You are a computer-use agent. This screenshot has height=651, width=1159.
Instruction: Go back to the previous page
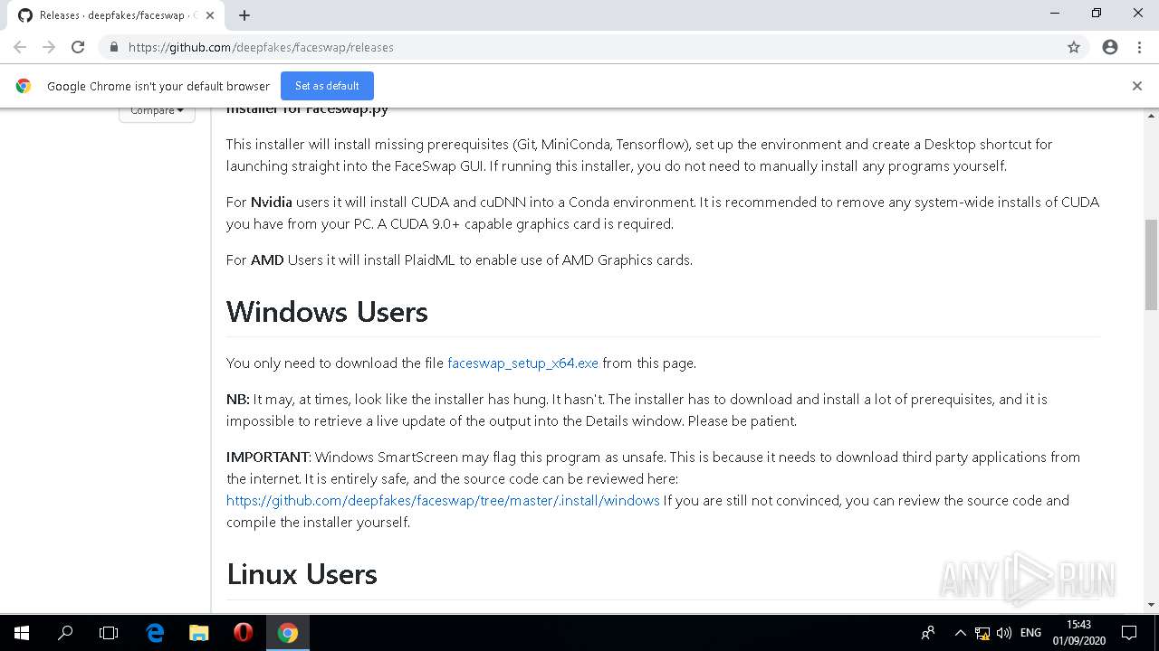pyautogui.click(x=20, y=47)
